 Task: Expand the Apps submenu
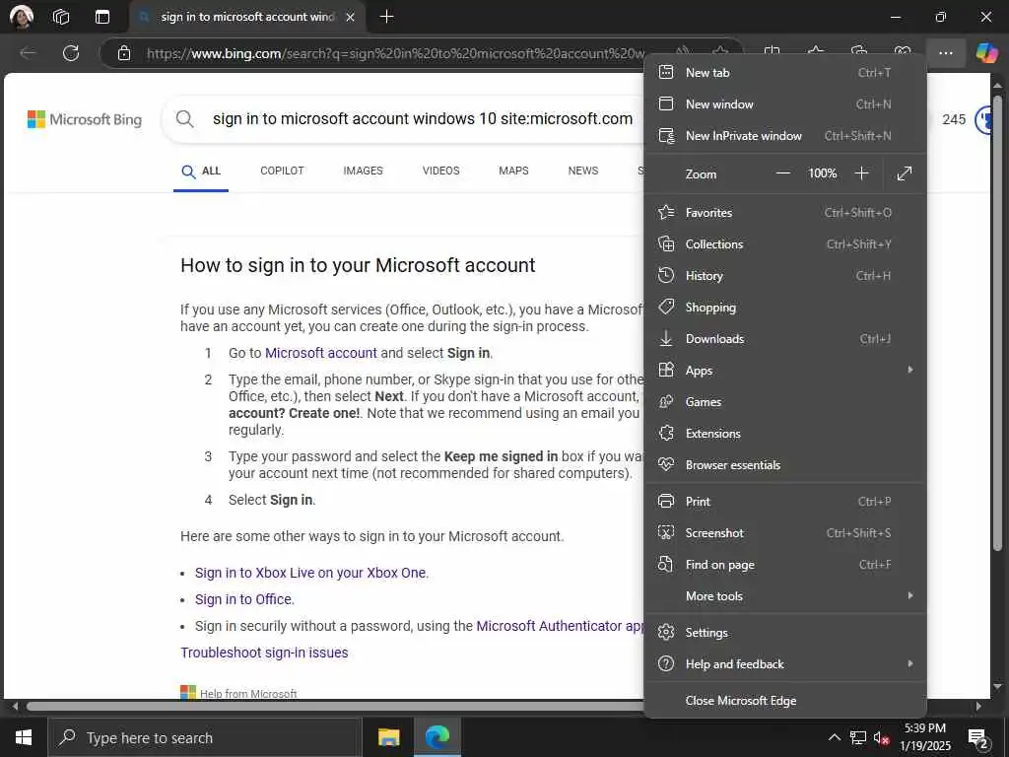click(785, 371)
